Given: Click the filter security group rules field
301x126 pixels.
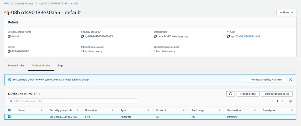Looking at the screenshot, I should [x=74, y=101].
